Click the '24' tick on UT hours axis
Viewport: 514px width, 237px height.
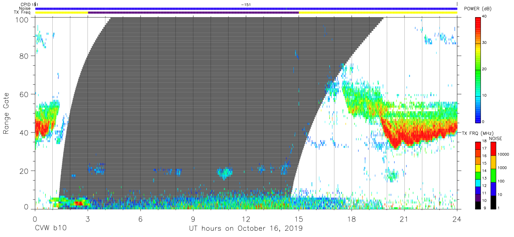tap(457, 219)
